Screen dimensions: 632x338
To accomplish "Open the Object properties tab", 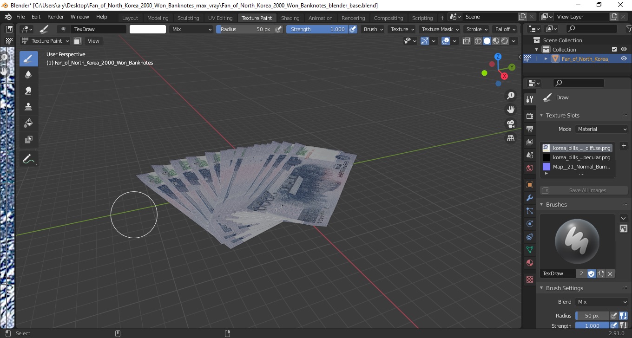I will [x=529, y=185].
